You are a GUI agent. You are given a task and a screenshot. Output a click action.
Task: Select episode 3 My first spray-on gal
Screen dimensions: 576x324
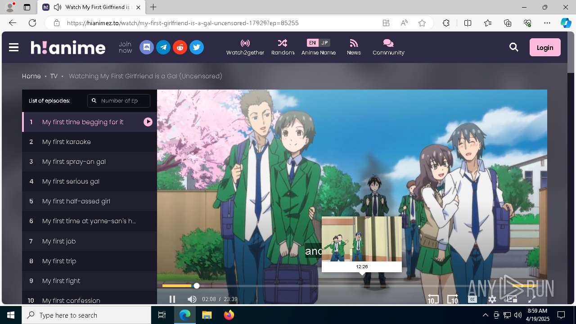[x=90, y=162]
